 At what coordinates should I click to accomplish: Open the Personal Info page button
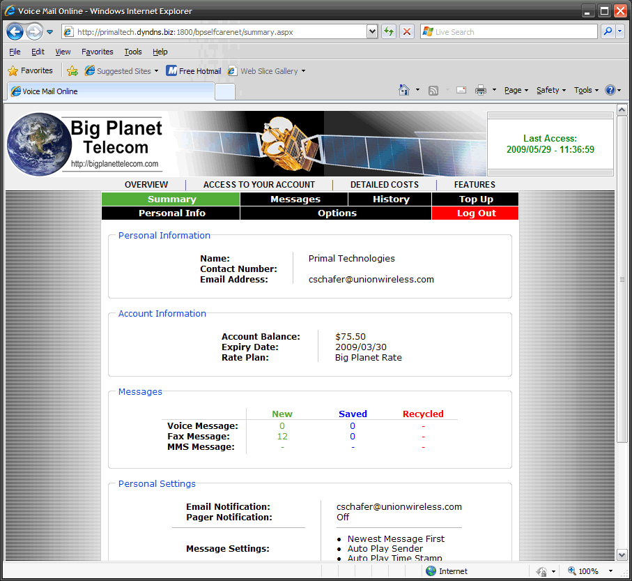click(x=171, y=213)
